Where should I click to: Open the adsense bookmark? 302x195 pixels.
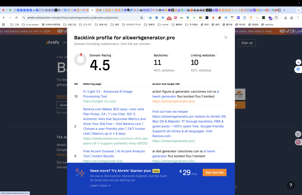pyautogui.click(x=267, y=25)
